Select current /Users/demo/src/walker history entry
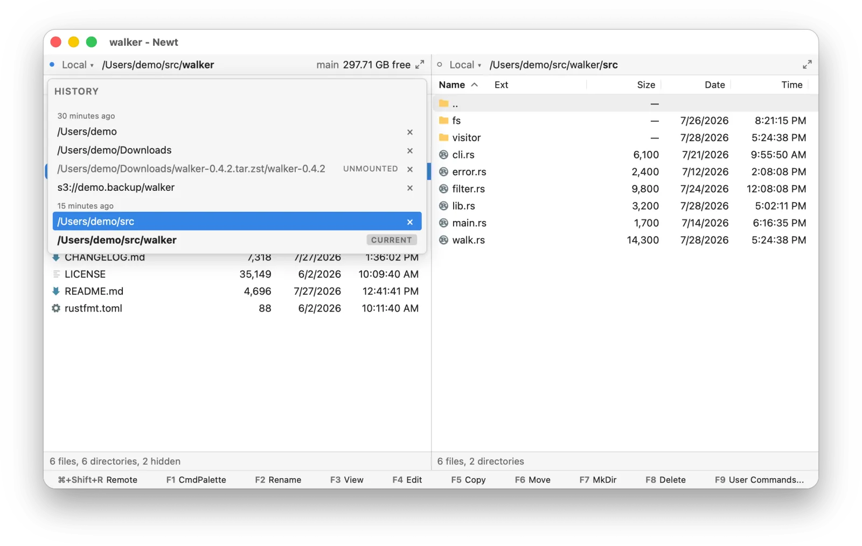This screenshot has height=546, width=862. click(237, 240)
